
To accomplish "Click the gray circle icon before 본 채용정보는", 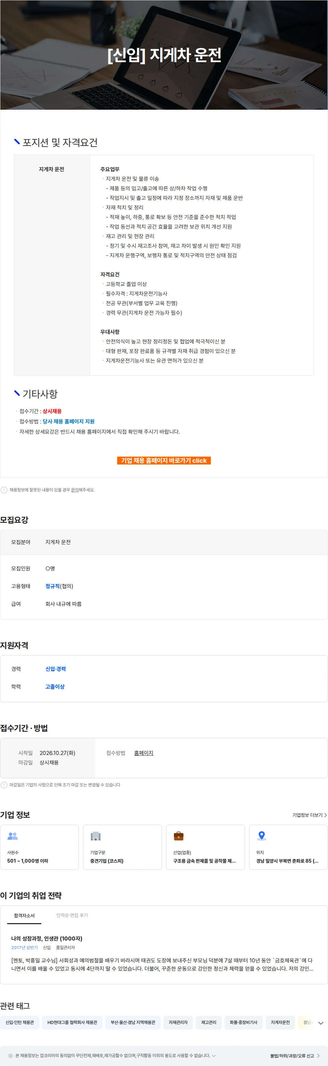I will tap(11, 1056).
